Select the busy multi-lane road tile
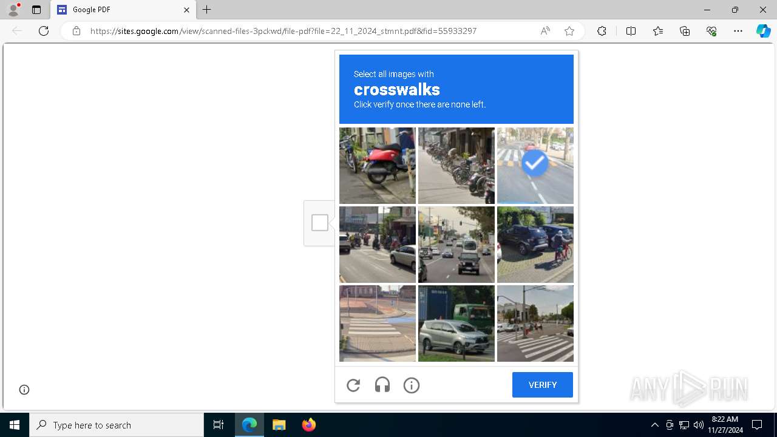This screenshot has height=437, width=777. point(456,245)
